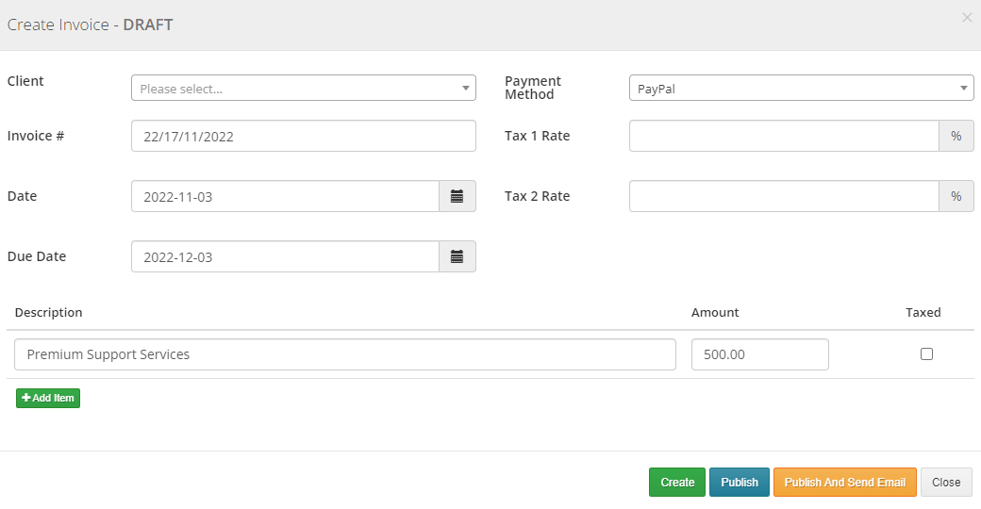Add a new line item with Add Item
The width and height of the screenshot is (981, 509).
click(48, 398)
